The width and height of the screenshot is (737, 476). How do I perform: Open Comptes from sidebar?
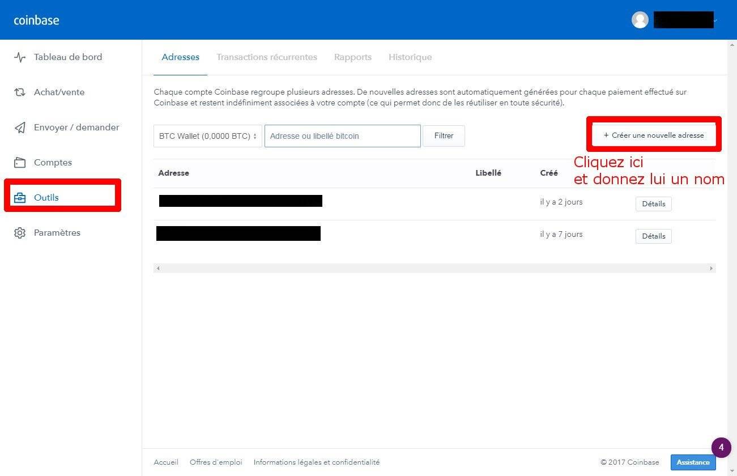click(53, 163)
